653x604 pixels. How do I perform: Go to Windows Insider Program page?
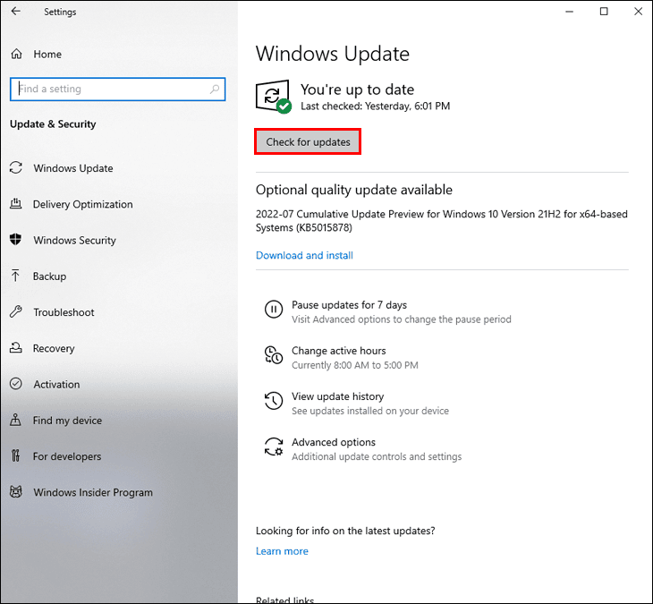tap(92, 492)
